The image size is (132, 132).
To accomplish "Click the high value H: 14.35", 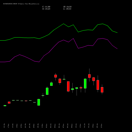I will coord(67,7).
